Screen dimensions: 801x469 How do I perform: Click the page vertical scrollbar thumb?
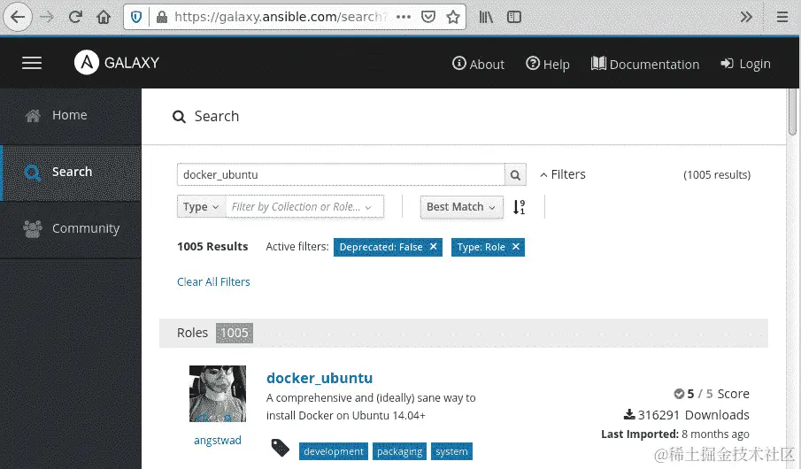point(792,111)
